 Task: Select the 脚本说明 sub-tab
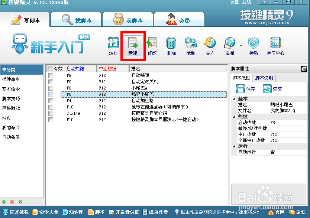coord(264,78)
